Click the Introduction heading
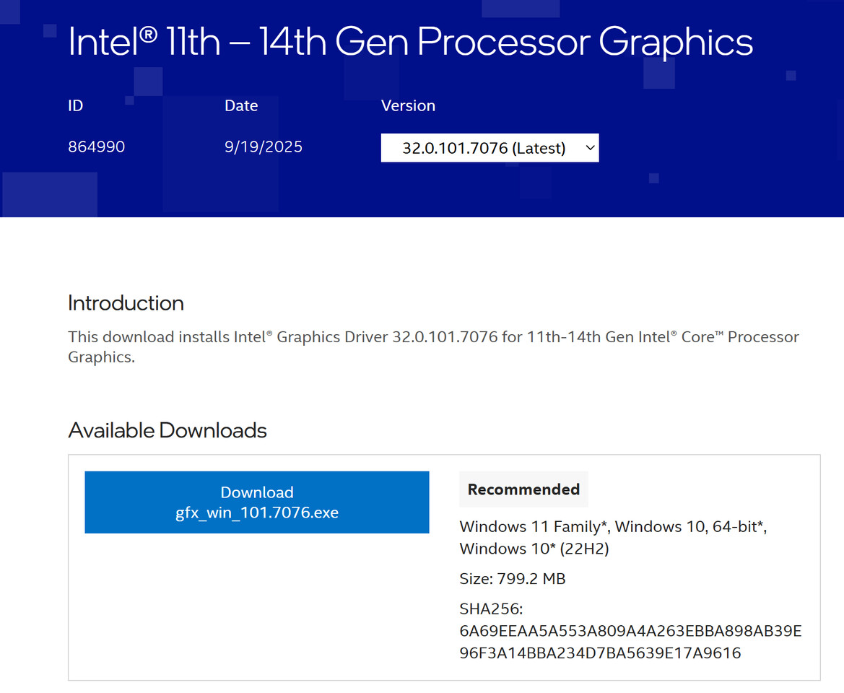Screen dimensions: 844x693 click(126, 302)
